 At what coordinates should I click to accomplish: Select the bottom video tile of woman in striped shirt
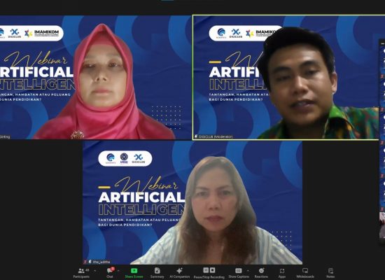192,202
